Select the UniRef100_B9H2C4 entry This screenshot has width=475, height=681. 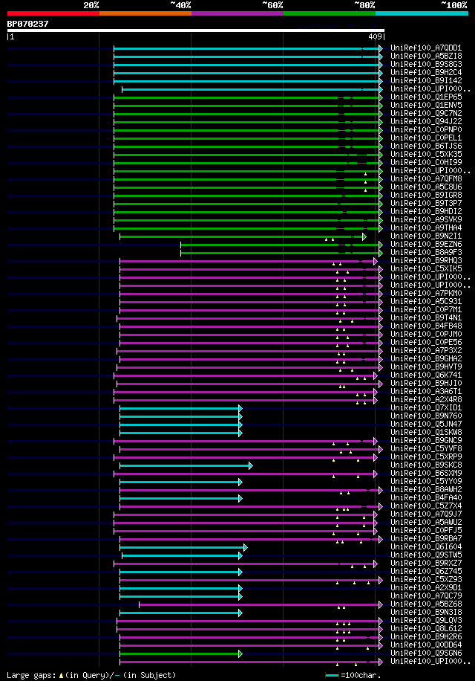[x=426, y=73]
